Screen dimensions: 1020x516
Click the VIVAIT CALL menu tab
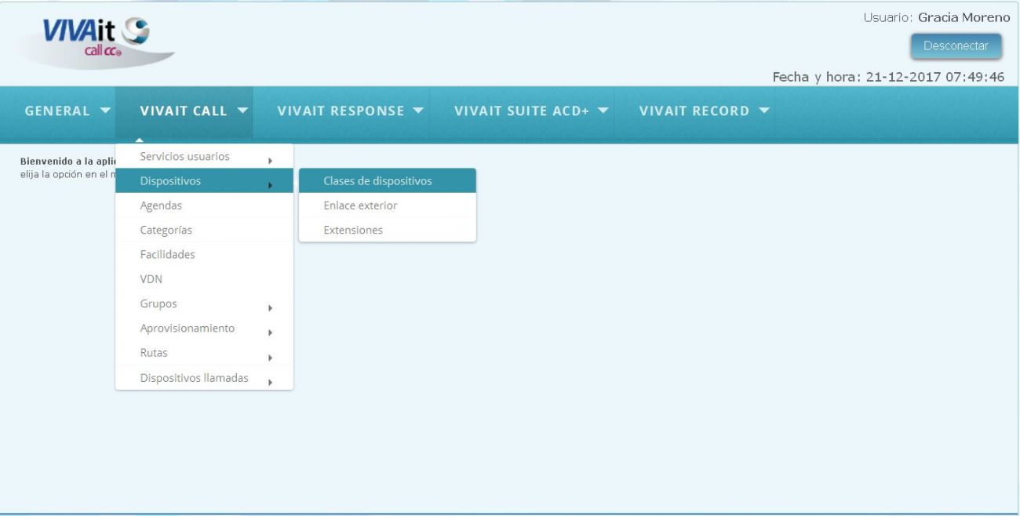point(195,111)
